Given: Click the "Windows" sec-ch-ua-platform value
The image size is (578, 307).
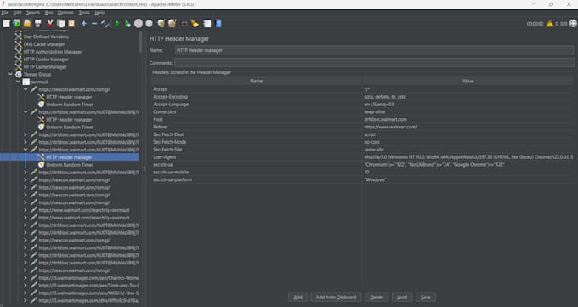Looking at the screenshot, I should pyautogui.click(x=467, y=179).
